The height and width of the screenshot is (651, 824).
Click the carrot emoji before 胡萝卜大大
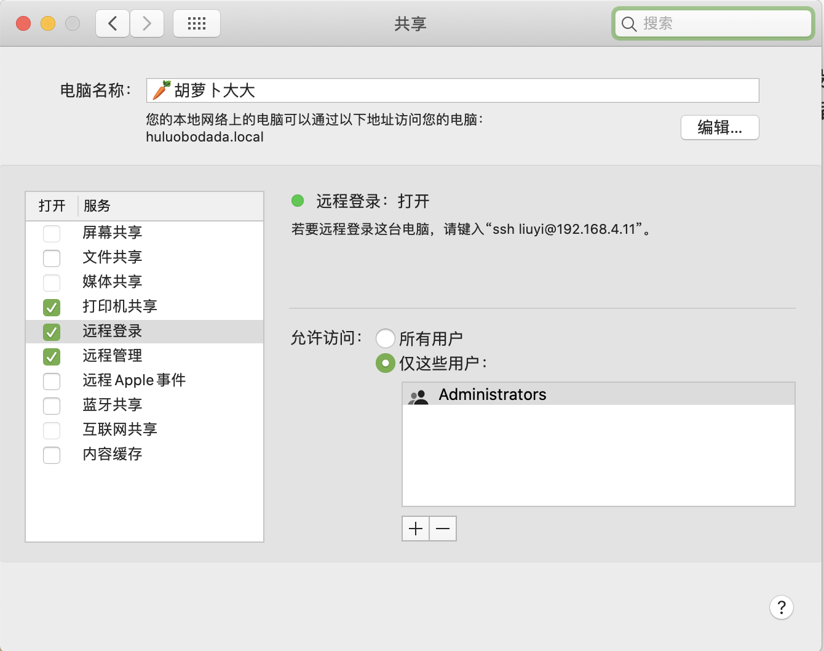point(160,90)
